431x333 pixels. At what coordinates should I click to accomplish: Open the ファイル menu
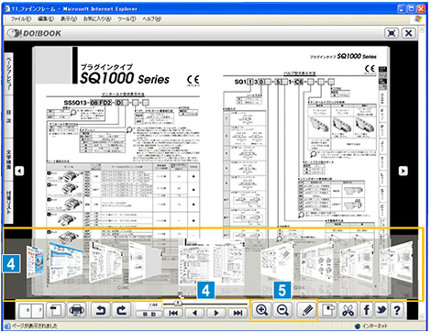point(21,19)
